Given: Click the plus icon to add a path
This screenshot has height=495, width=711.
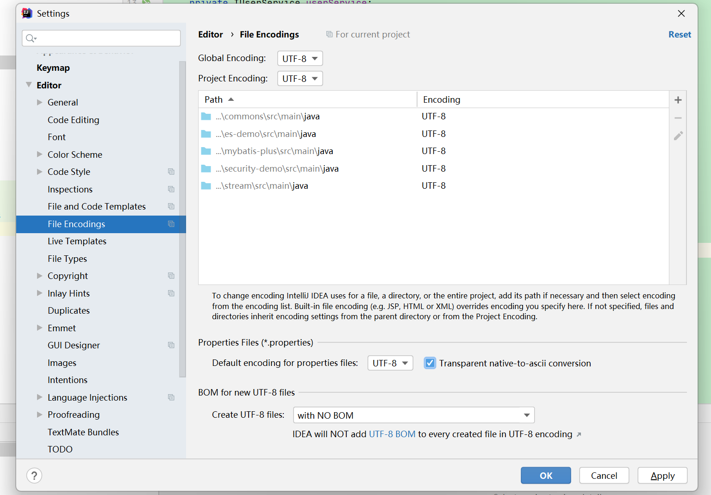Looking at the screenshot, I should pos(678,99).
